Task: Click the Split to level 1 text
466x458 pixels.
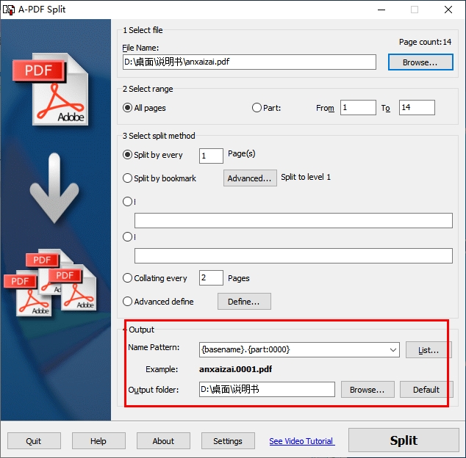Action: 306,177
